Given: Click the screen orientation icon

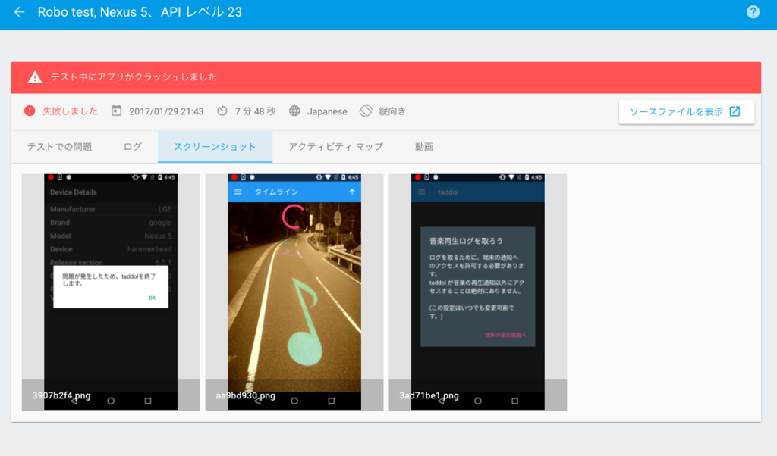Looking at the screenshot, I should click(x=366, y=111).
